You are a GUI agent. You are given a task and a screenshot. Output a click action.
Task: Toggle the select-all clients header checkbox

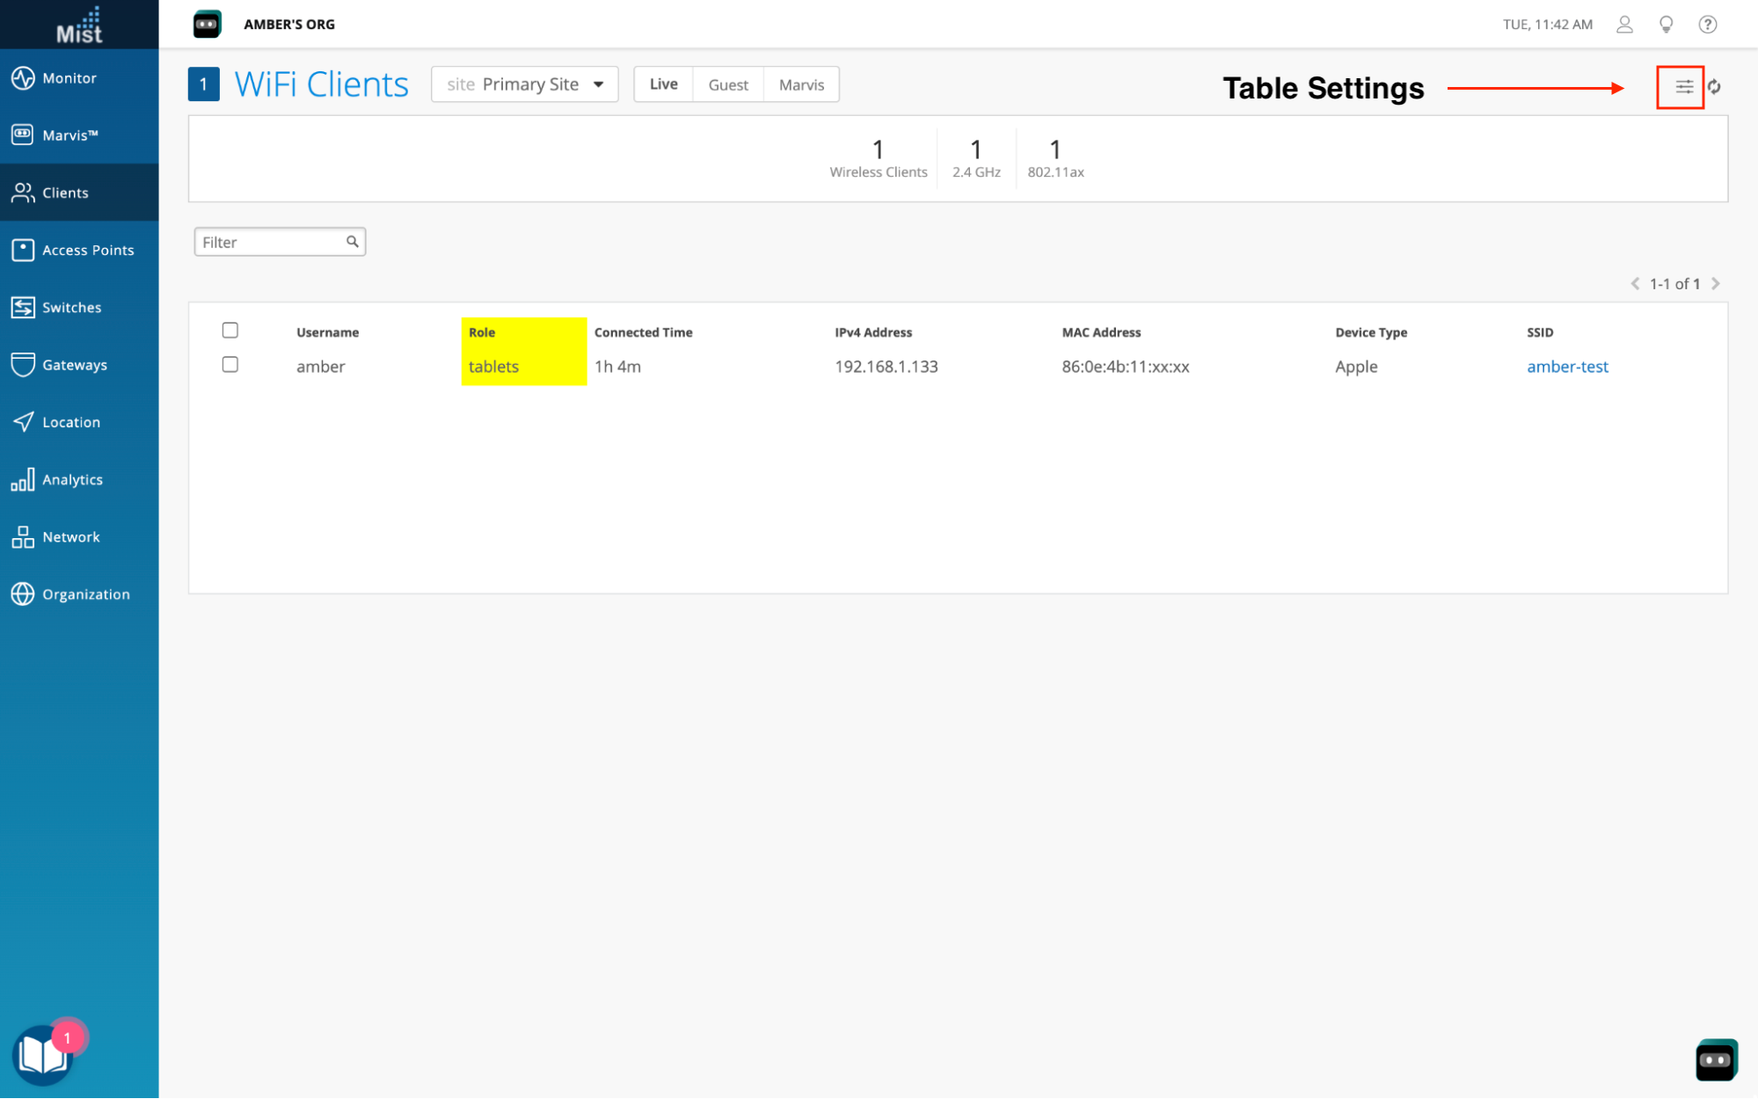pyautogui.click(x=230, y=331)
